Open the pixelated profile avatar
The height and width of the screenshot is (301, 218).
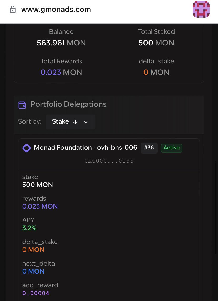tap(201, 9)
